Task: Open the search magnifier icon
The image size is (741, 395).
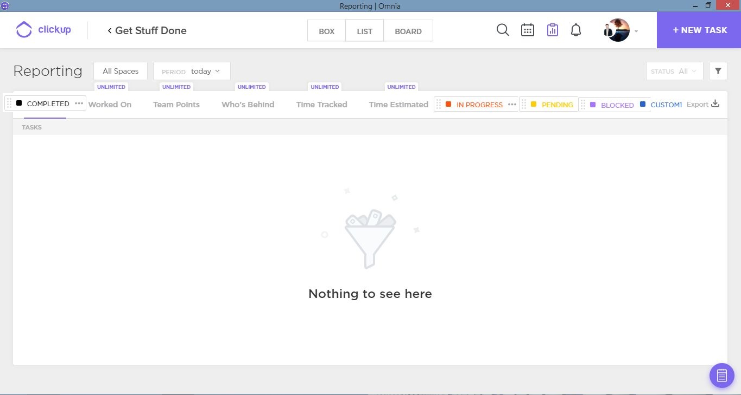Action: (503, 30)
